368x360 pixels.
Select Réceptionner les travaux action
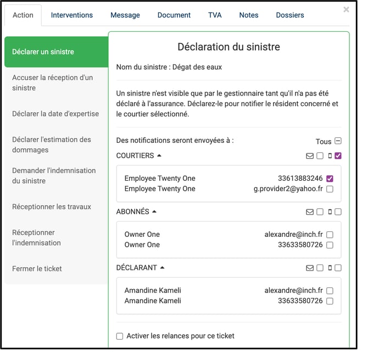(x=52, y=207)
